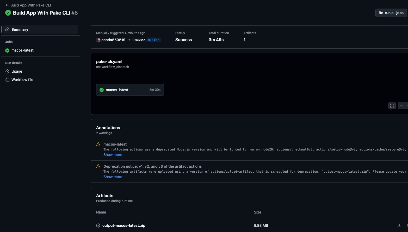
Task: Click the 8.88 MB size value
Action: 261,225
